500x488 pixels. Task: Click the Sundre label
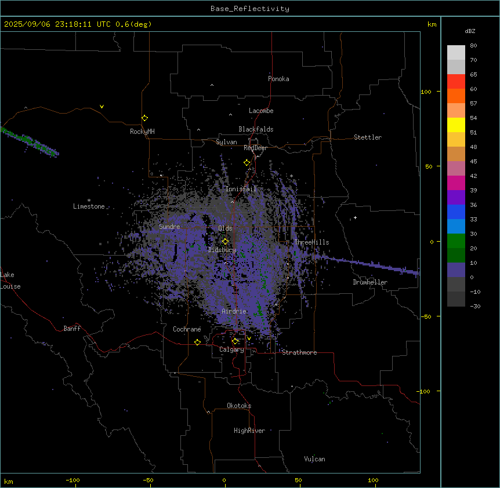pyautogui.click(x=169, y=227)
